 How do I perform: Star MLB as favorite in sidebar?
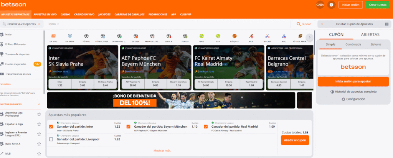tap(39, 153)
